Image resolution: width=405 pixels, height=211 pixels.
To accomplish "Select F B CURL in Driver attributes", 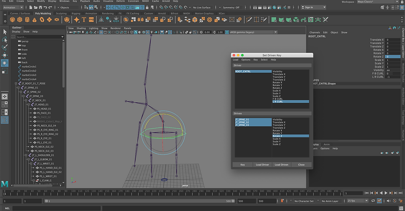I will click(x=291, y=99).
